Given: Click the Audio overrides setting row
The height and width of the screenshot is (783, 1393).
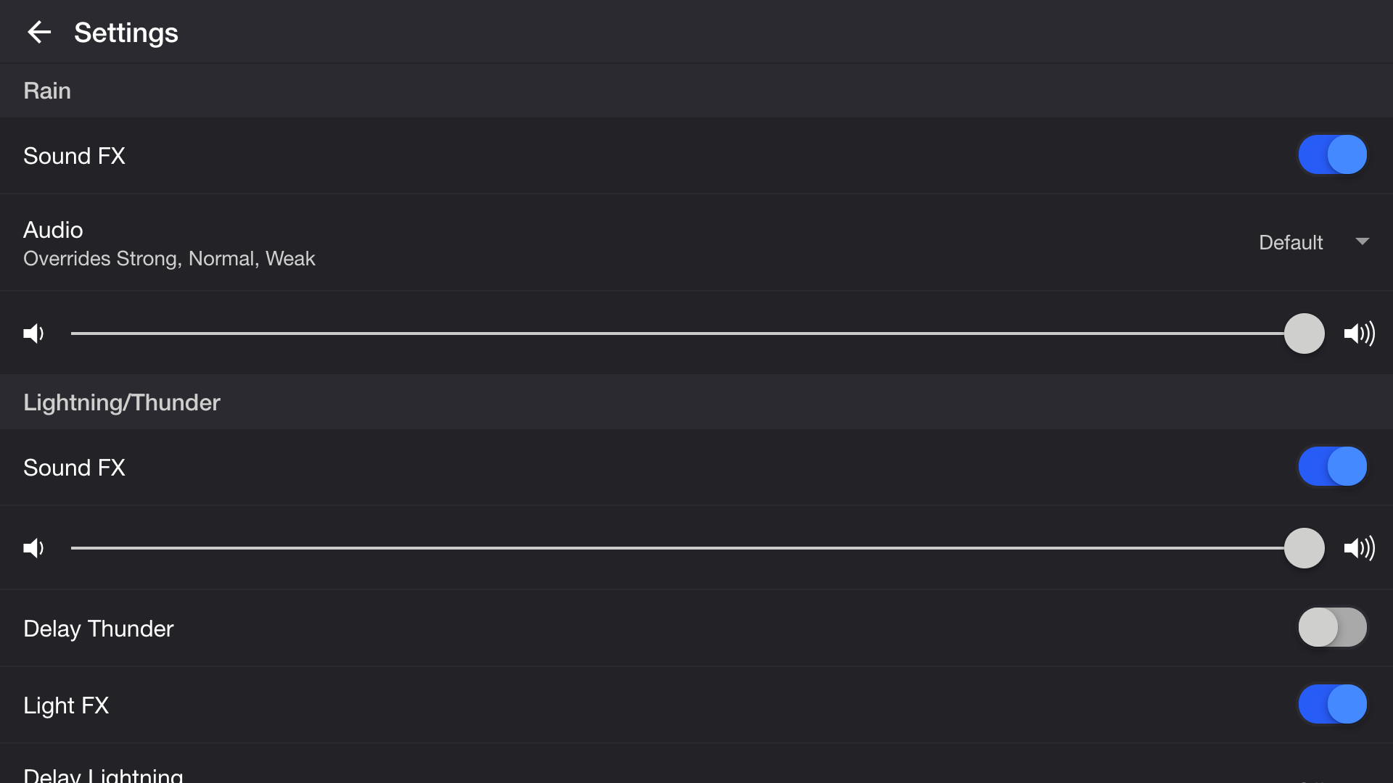Looking at the screenshot, I should point(169,243).
